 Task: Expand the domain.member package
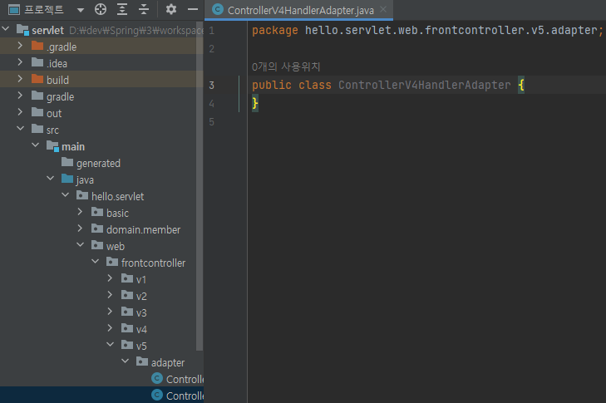coord(80,229)
